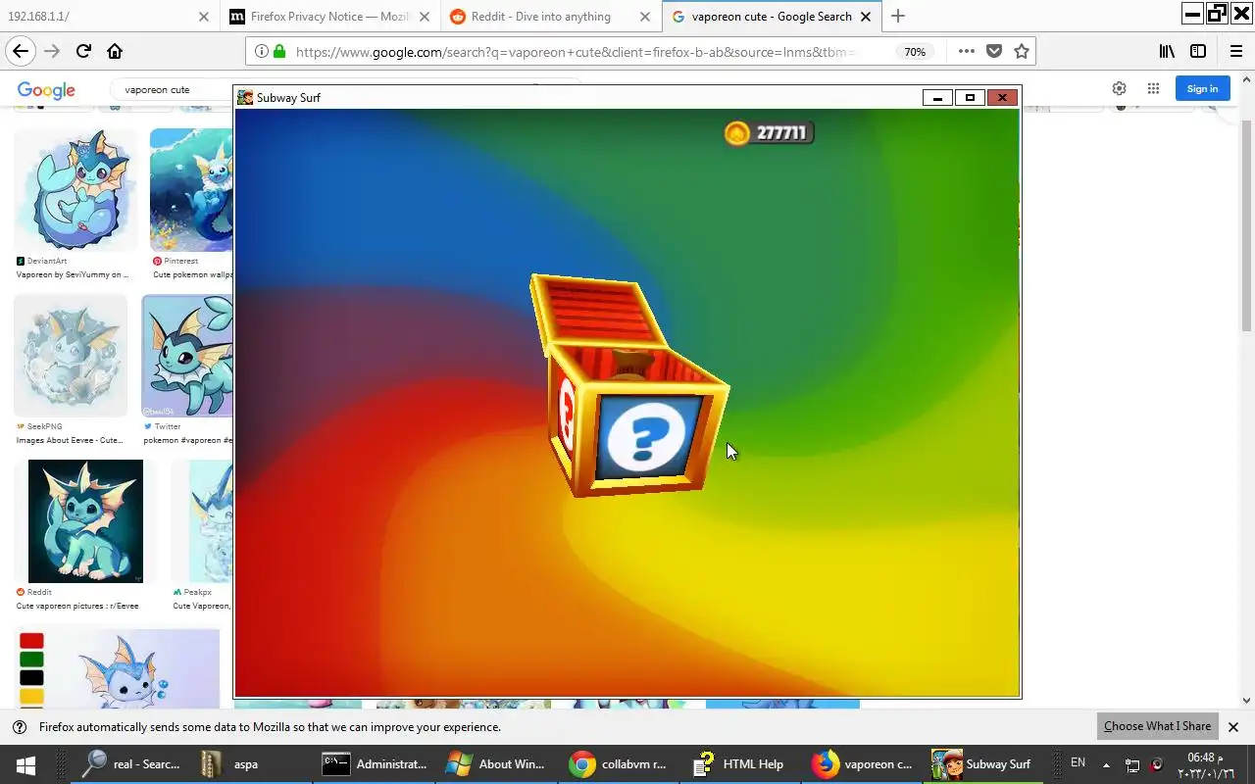This screenshot has height=784, width=1255.
Task: Go to the Firefox home page icon
Action: coord(115,51)
